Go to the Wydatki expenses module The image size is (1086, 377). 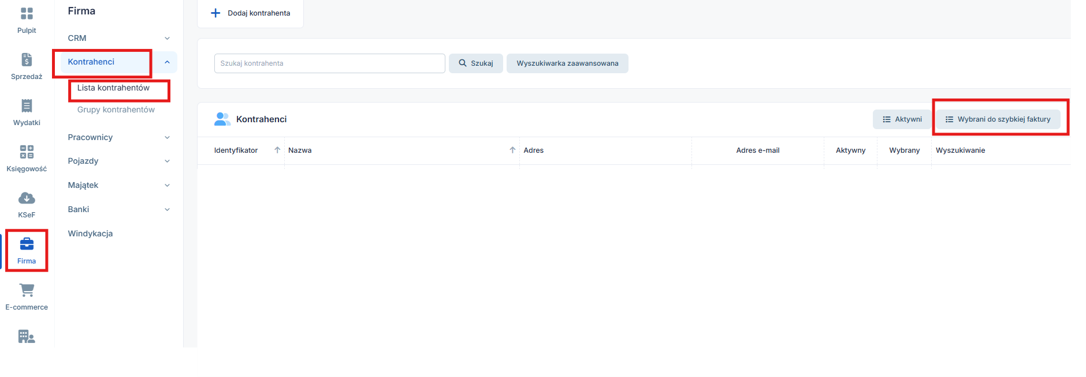27,107
